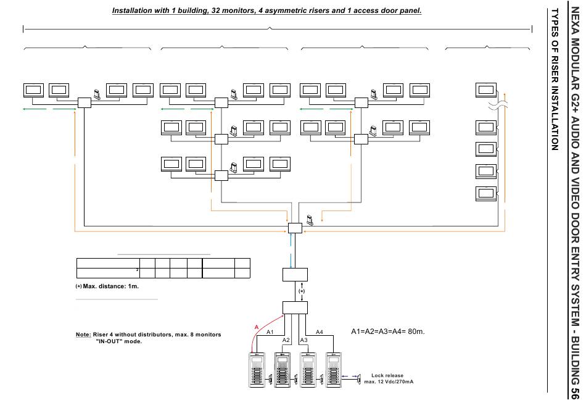Click the red 'A' wire label
Screen dimensions: 586x400
(x=257, y=328)
